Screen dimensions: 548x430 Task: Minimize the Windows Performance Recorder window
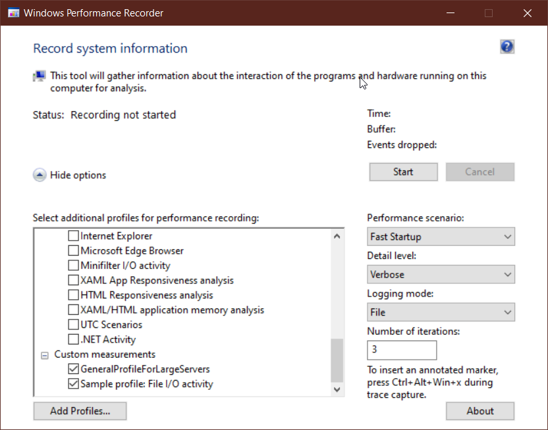(x=451, y=13)
